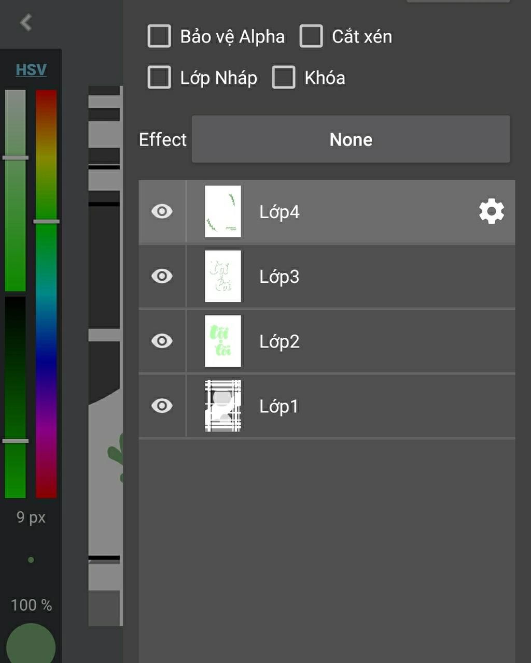
Task: Tick the Khóa lock checkbox
Action: tap(284, 78)
